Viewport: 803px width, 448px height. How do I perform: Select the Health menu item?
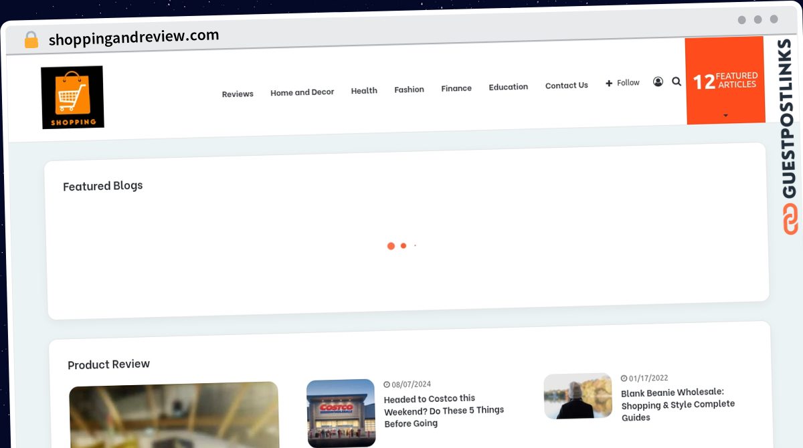364,90
